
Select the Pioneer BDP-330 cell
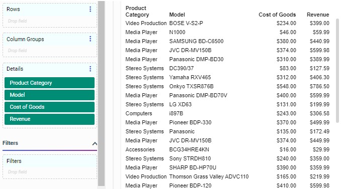(190, 122)
